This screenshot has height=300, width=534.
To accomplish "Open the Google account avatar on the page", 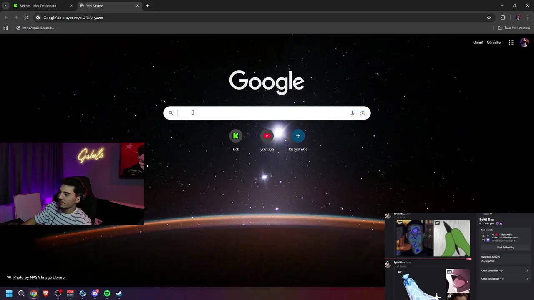I will tap(524, 42).
